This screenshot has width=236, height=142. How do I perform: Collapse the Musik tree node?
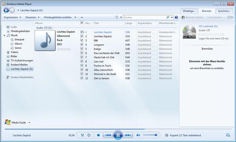coord(4,35)
